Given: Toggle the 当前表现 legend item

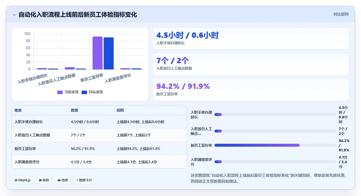Looking at the screenshot, I should coord(68,92).
